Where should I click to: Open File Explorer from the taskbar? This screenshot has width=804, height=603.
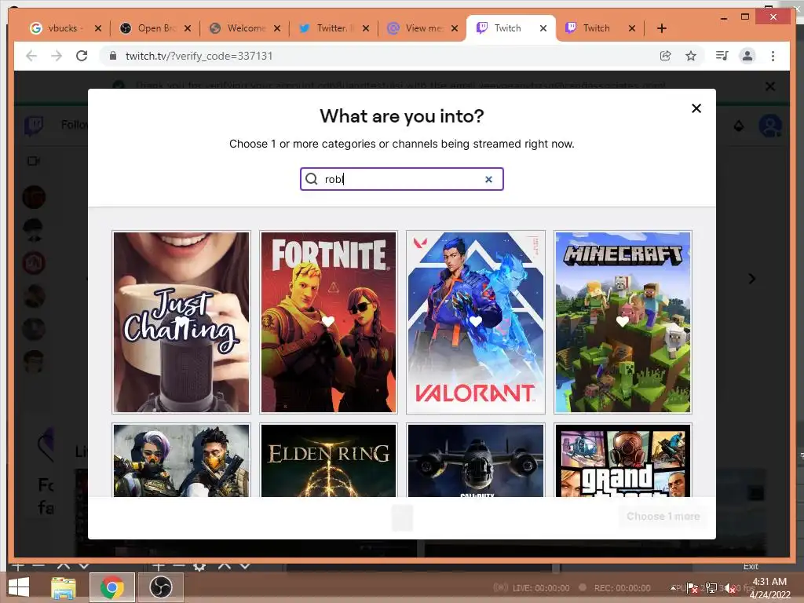pyautogui.click(x=64, y=587)
